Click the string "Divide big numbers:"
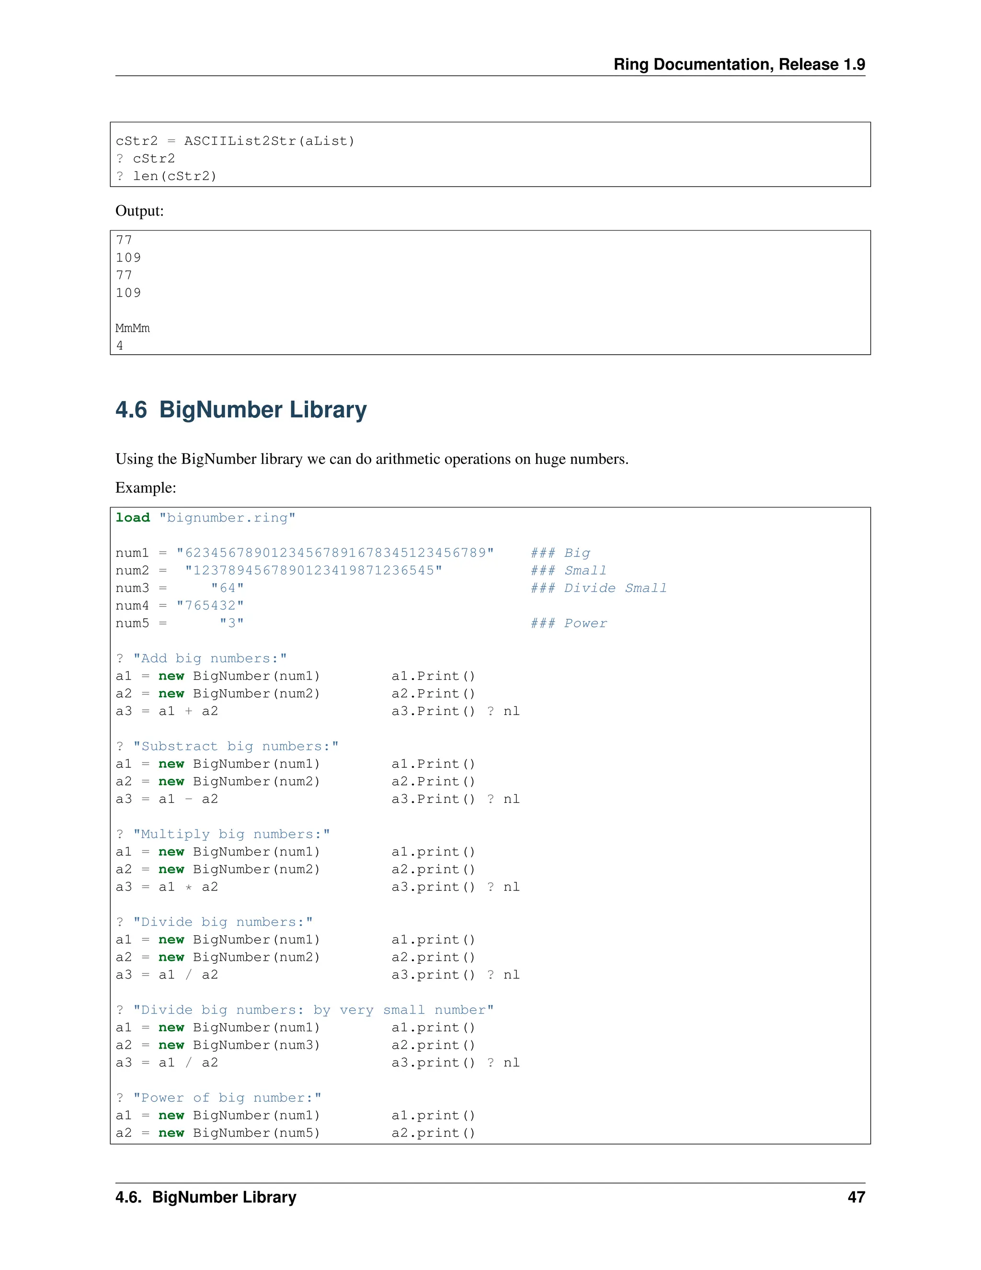This screenshot has width=981, height=1270. pyautogui.click(x=223, y=922)
